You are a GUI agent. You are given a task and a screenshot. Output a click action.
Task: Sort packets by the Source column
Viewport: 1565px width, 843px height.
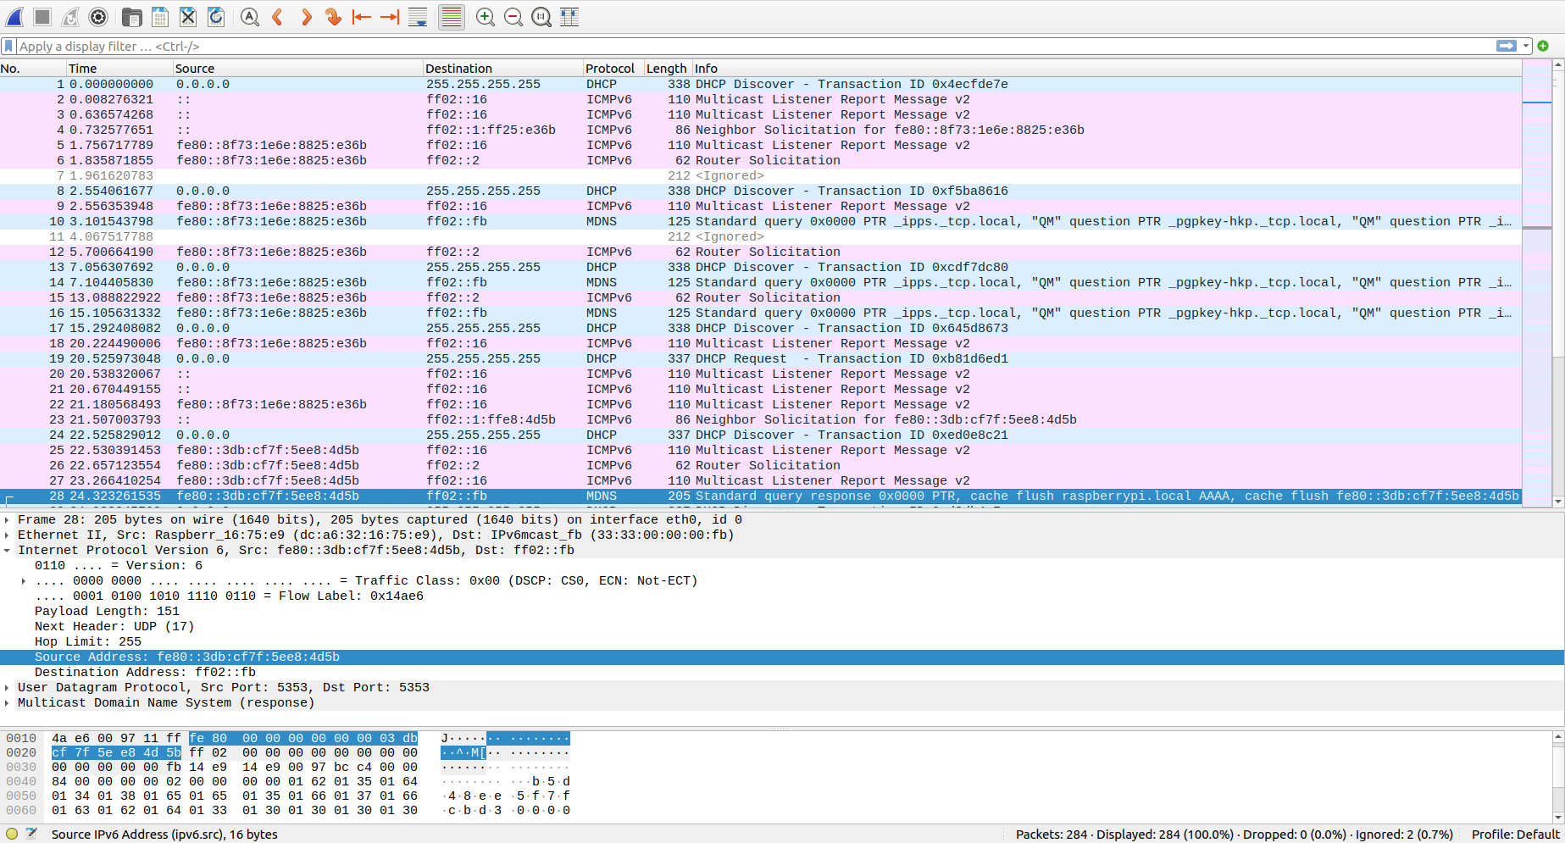(297, 69)
